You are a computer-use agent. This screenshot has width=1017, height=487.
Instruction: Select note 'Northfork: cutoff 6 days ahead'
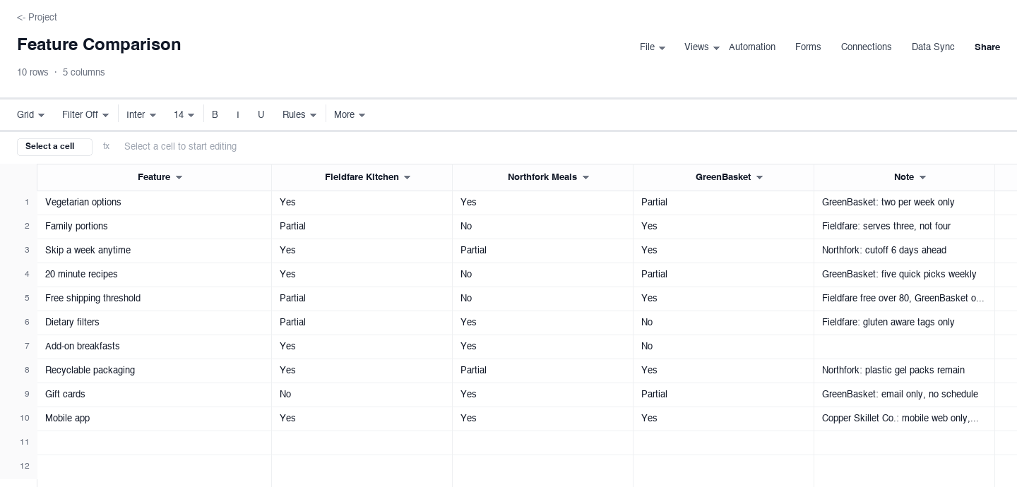[904, 251]
